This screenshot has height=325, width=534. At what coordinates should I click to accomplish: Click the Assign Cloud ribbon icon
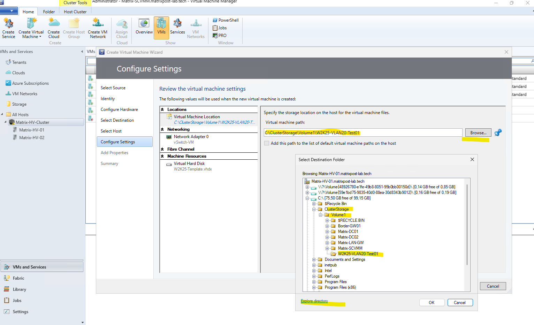point(122,28)
